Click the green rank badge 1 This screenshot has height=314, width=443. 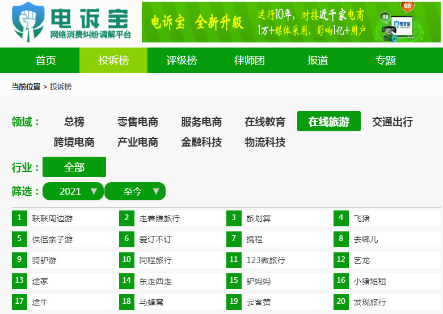[x=19, y=218]
